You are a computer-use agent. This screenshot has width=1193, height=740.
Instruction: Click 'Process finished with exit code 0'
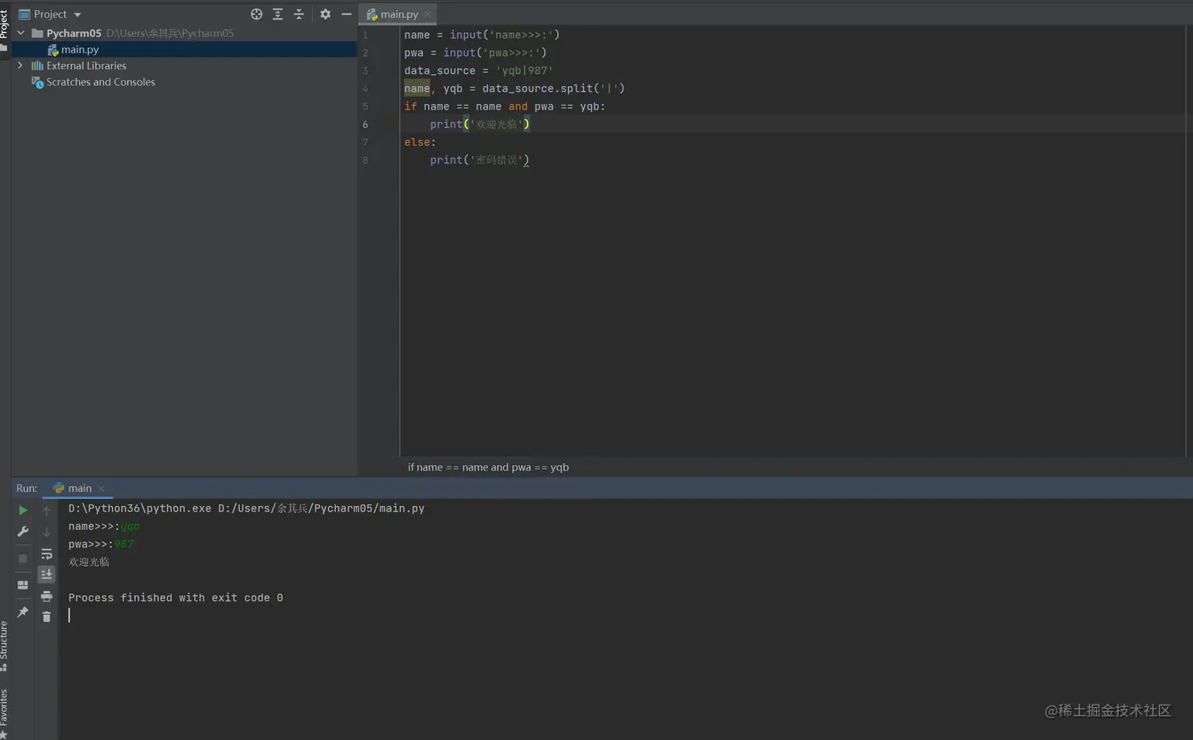pyautogui.click(x=175, y=598)
